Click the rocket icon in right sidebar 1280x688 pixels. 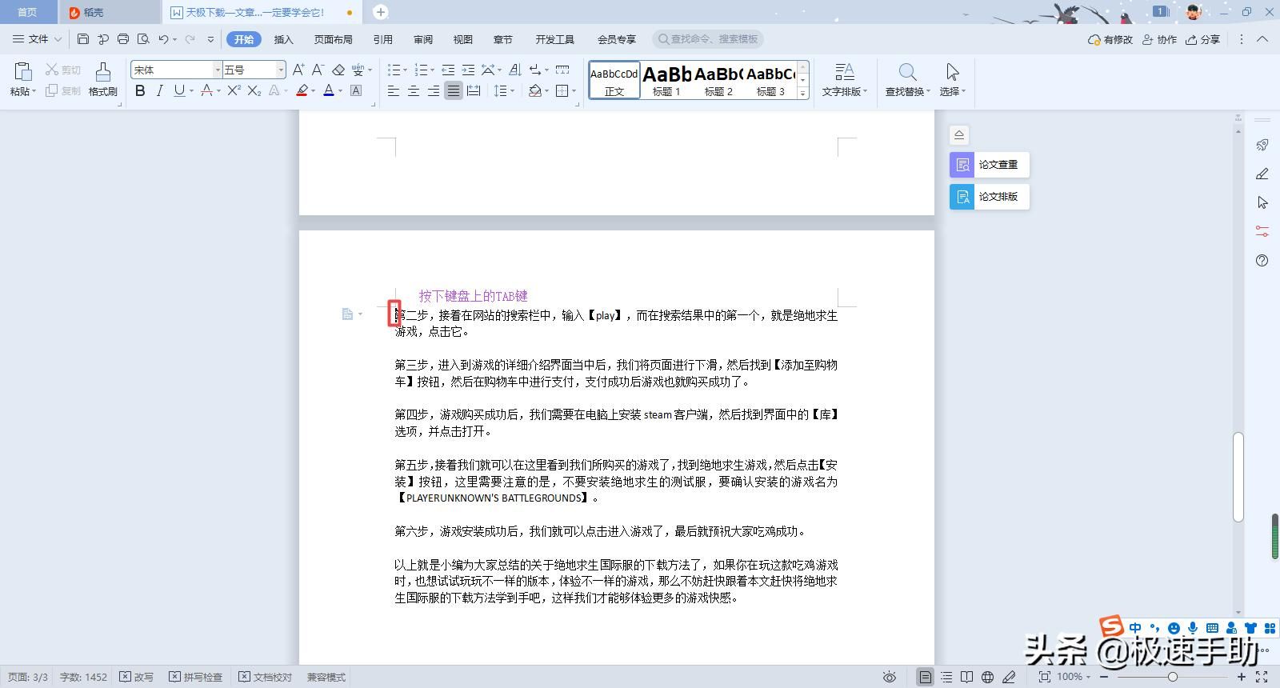[x=1262, y=145]
